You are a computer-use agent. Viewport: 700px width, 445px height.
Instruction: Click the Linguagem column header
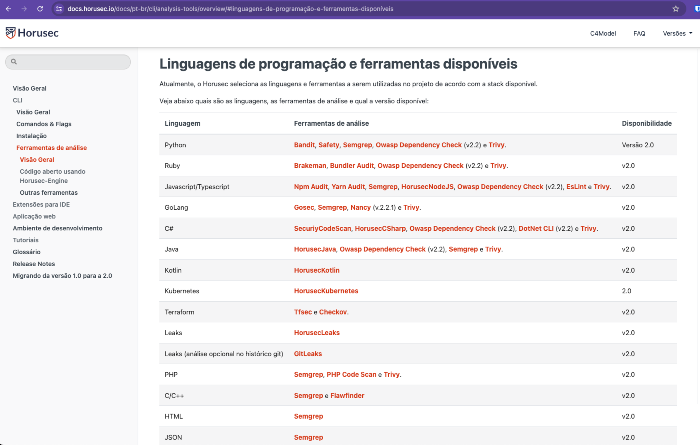coord(182,123)
